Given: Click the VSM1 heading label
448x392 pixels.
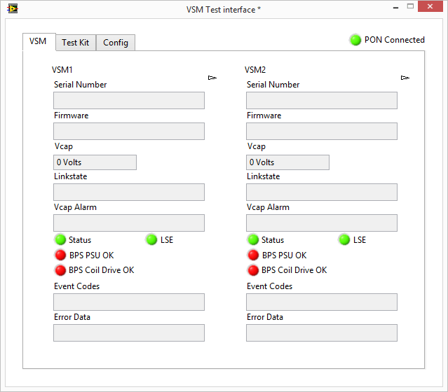Looking at the screenshot, I should point(62,69).
